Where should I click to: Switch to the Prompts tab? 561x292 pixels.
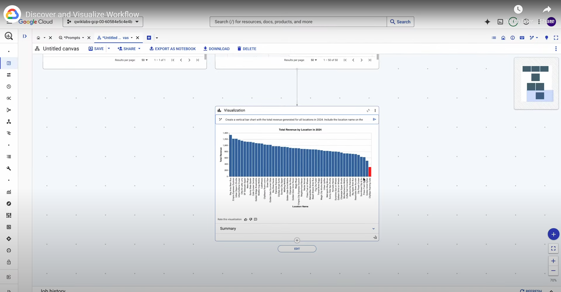coord(72,38)
